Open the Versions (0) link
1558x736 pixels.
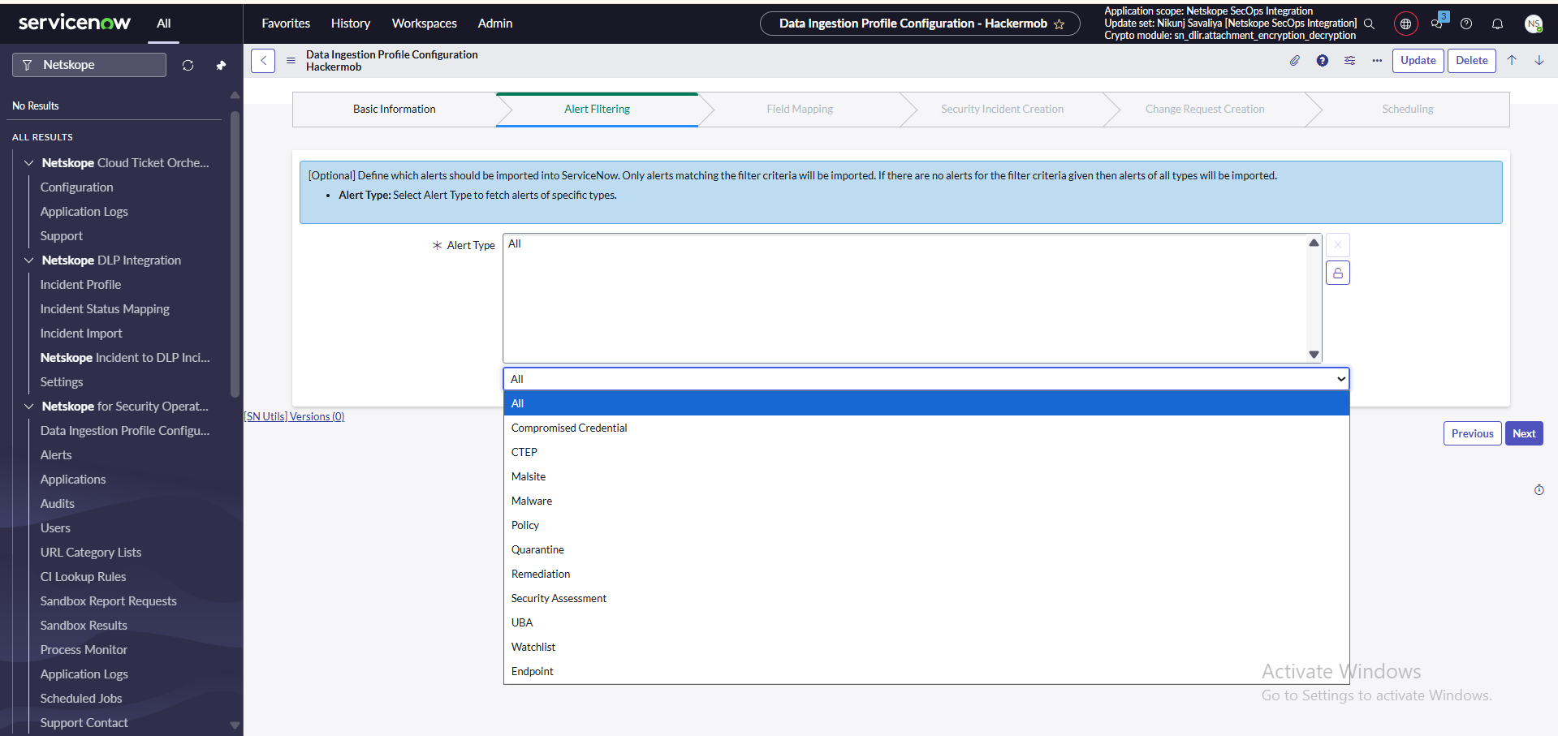pos(317,416)
